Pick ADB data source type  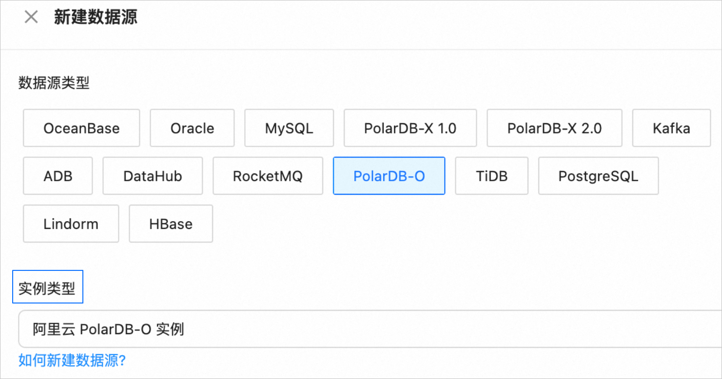pyautogui.click(x=58, y=176)
